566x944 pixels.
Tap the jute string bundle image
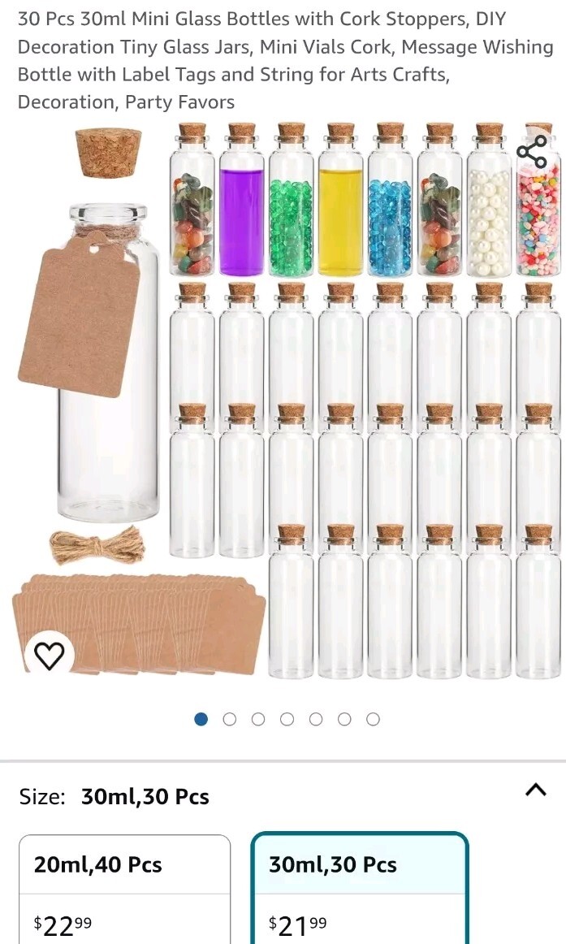point(97,547)
